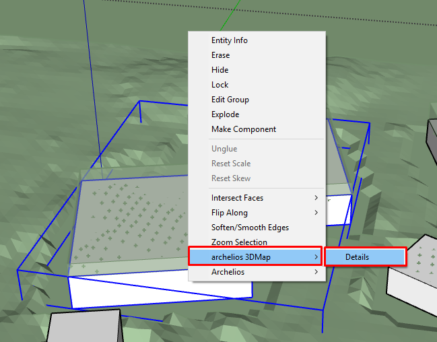Screen dimensions: 437x342
Task: Select Explode menu item
Action: (x=257, y=114)
